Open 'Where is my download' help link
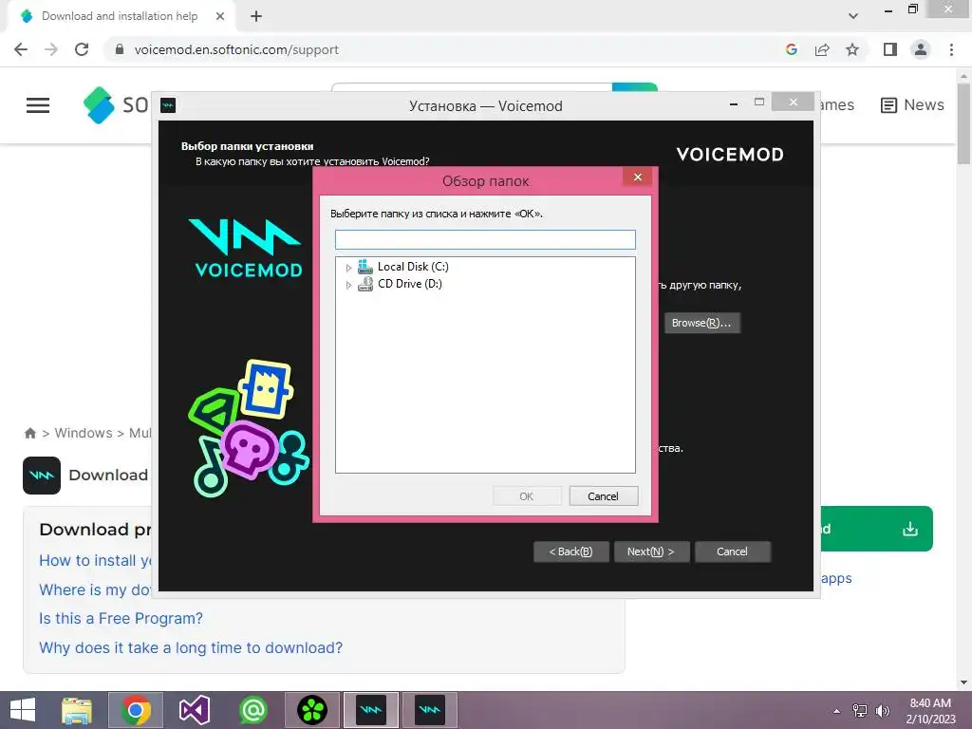 (95, 589)
